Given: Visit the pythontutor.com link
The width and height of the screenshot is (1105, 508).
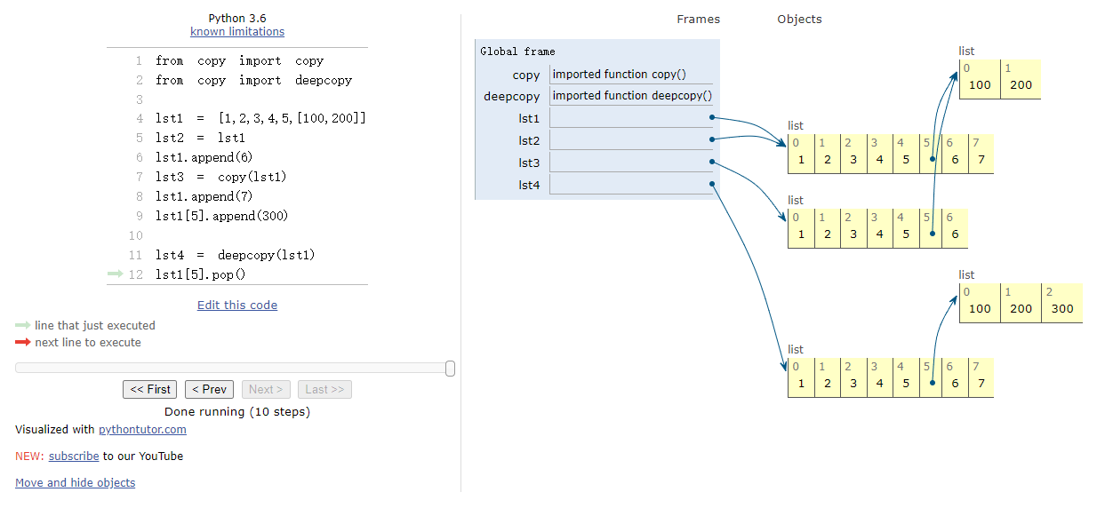Looking at the screenshot, I should (142, 429).
